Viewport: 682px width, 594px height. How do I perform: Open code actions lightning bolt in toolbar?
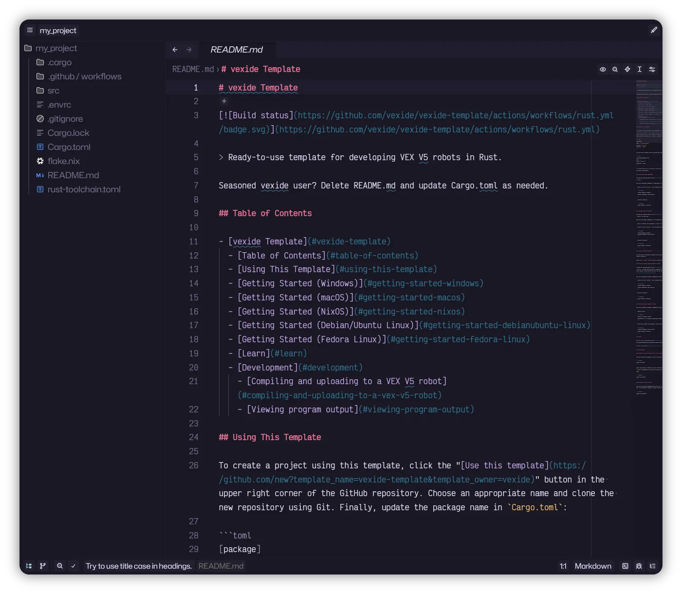pos(627,70)
